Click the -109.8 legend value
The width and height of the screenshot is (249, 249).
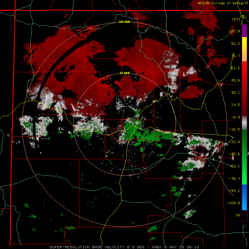tap(233, 203)
